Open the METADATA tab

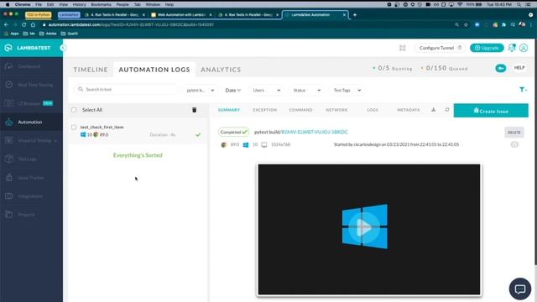(x=409, y=110)
